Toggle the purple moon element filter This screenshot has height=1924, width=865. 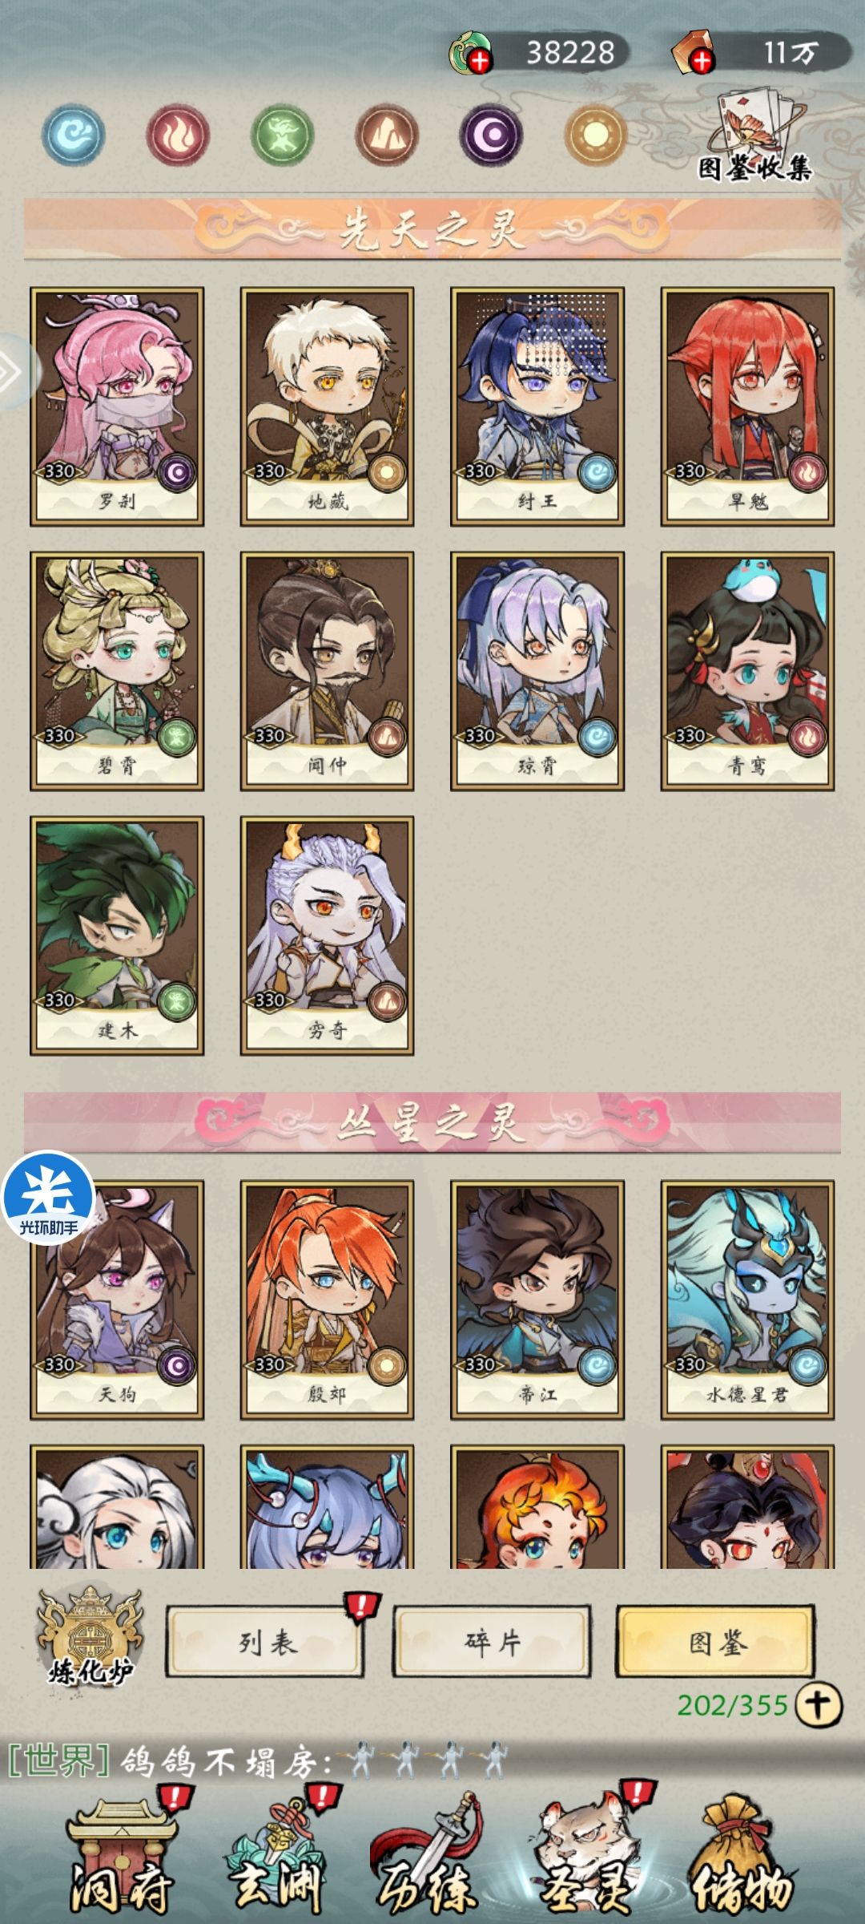491,135
